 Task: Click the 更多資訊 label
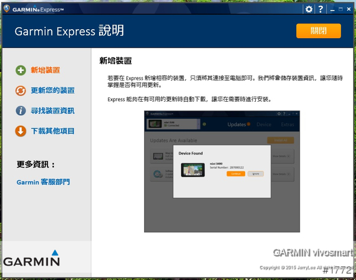36,164
